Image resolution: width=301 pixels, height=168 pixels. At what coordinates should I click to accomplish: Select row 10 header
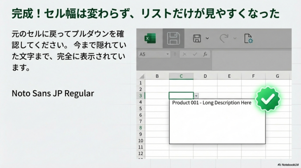[x=141, y=141]
